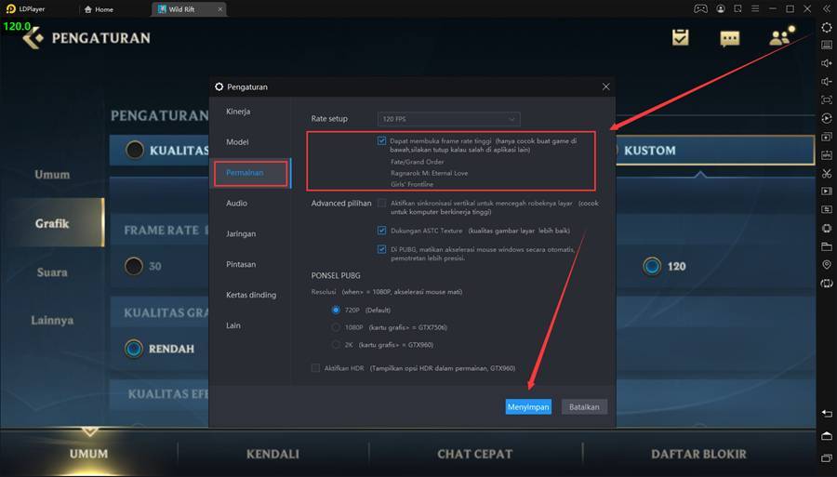The image size is (837, 477).
Task: Toggle fullscreen from the sidebar icon
Action: pos(827,99)
